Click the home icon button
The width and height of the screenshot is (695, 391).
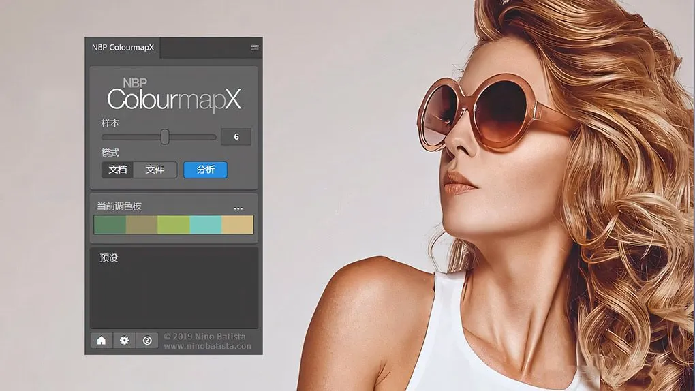click(102, 340)
